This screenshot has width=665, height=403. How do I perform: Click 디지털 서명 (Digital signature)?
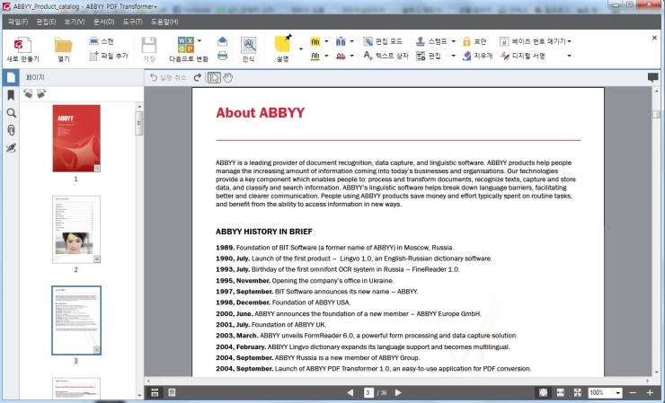pyautogui.click(x=522, y=56)
